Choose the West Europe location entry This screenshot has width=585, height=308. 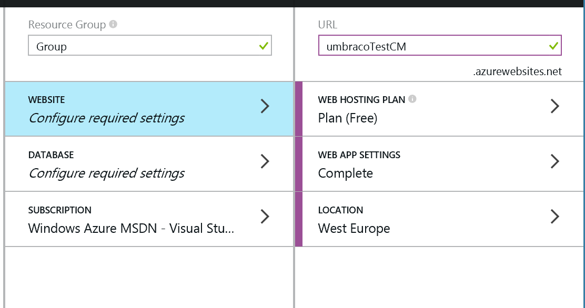coord(443,219)
